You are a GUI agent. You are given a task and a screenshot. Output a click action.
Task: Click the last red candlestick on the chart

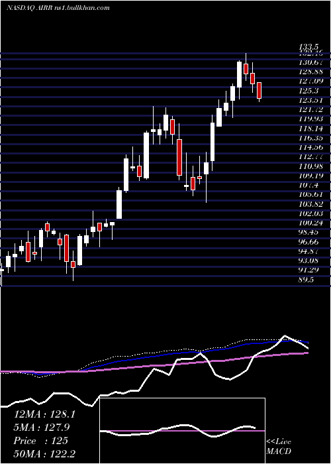coord(260,91)
